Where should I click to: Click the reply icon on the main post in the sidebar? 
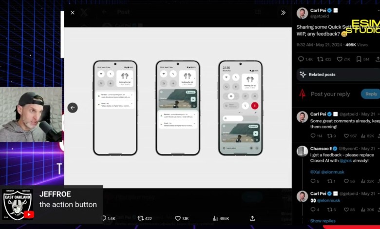(301, 59)
